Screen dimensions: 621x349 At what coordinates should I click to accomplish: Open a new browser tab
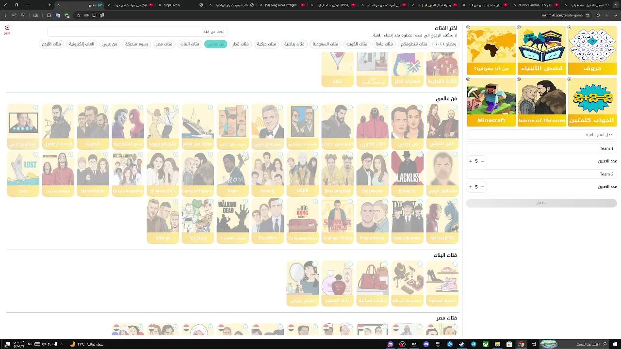[49, 5]
